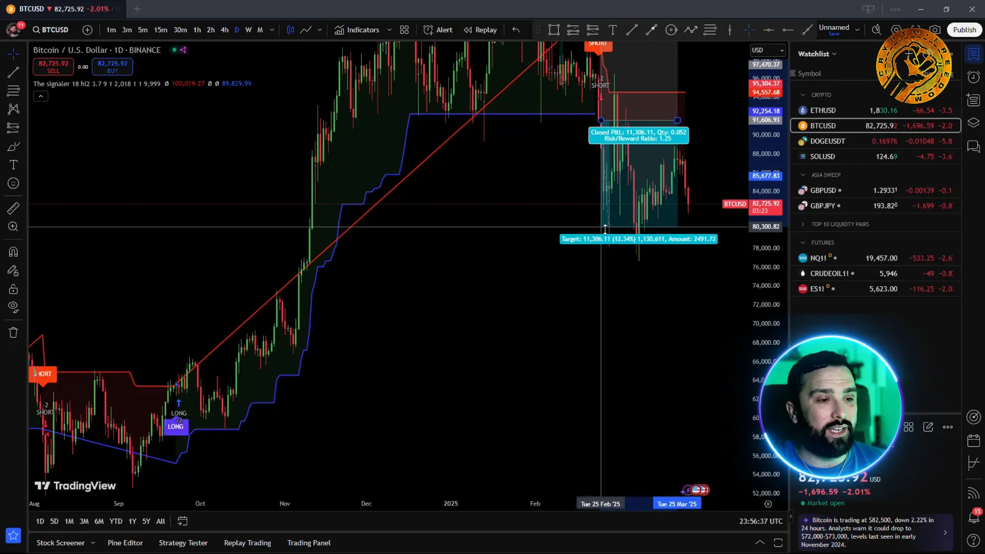
Task: Open the Unnamed layout dropdown
Action: tap(857, 30)
